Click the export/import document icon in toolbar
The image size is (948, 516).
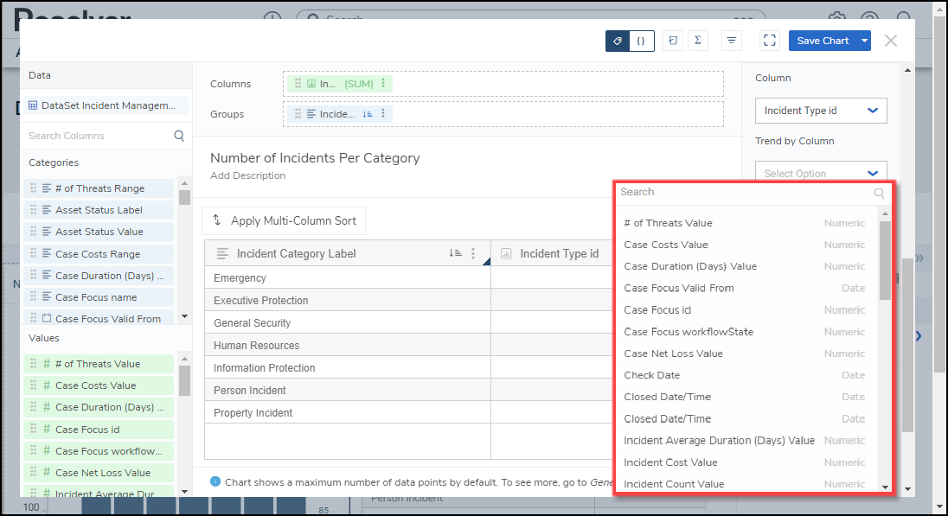point(672,41)
